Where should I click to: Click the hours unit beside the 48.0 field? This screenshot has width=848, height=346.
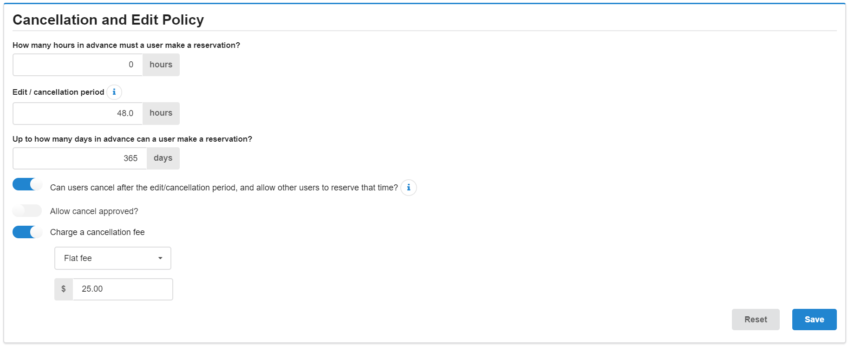161,113
